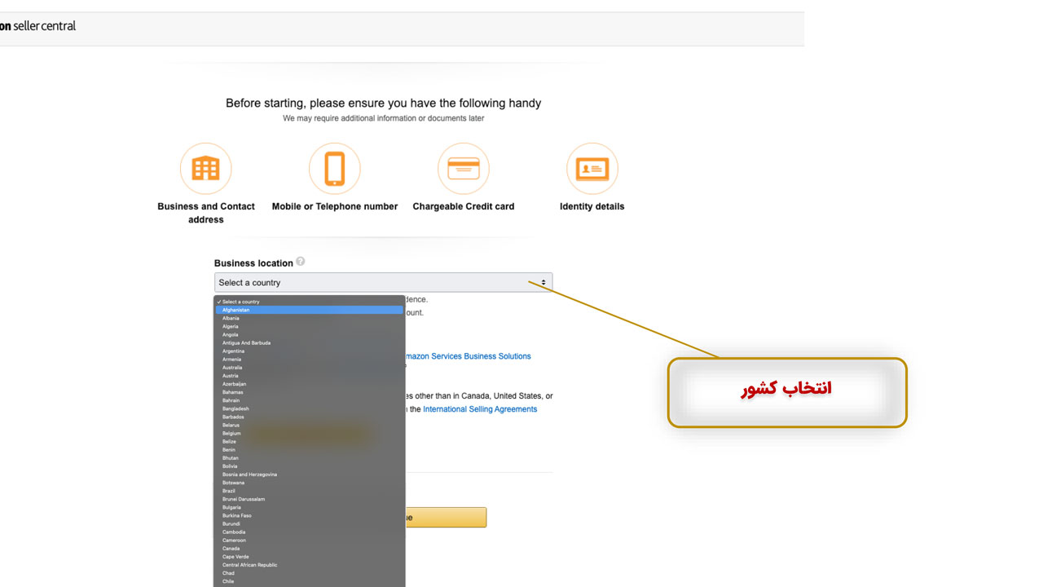Viewport: 1043px width, 587px height.
Task: Select Central African Republic from the list
Action: pyautogui.click(x=310, y=565)
